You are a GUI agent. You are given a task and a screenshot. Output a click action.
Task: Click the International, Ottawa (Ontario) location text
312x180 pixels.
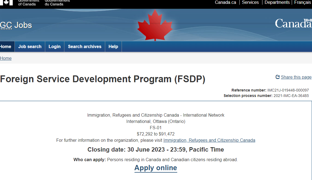coord(156,122)
